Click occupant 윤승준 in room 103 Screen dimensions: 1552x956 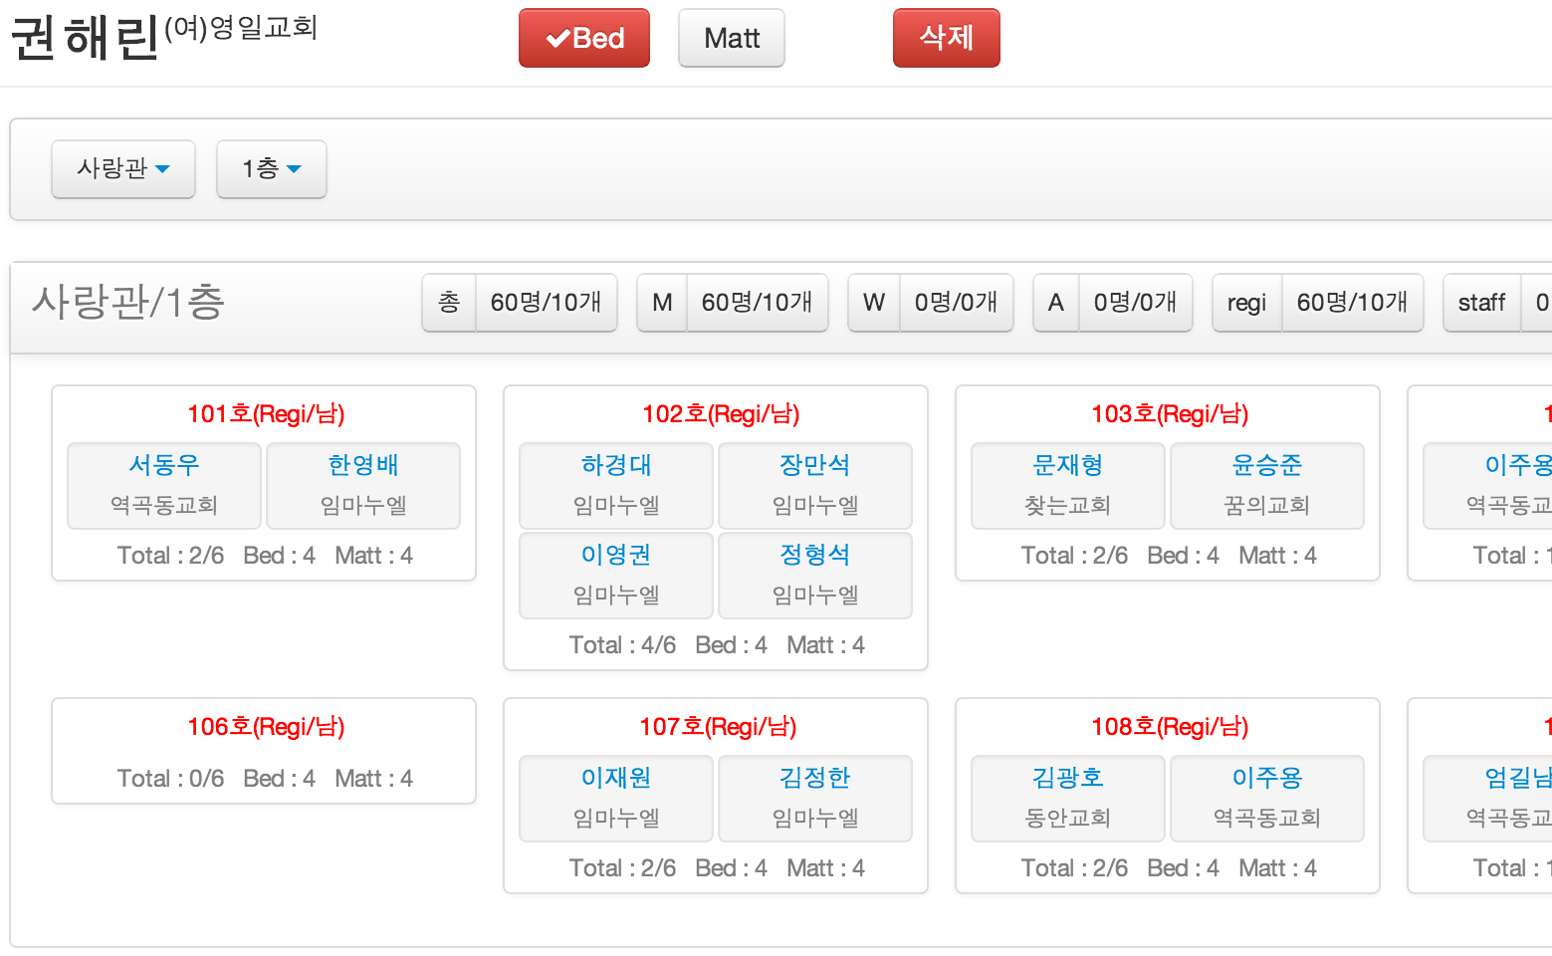[1267, 465]
